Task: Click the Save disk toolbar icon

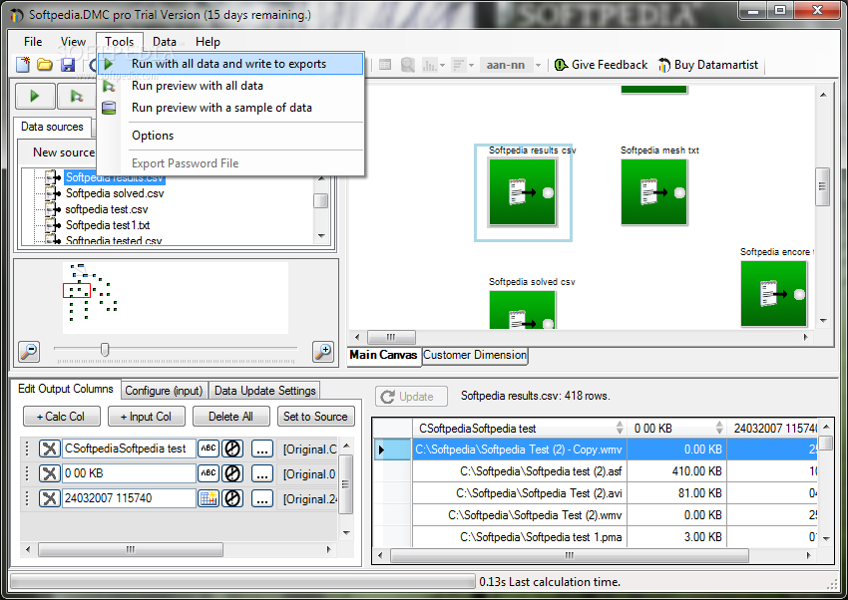Action: 68,65
